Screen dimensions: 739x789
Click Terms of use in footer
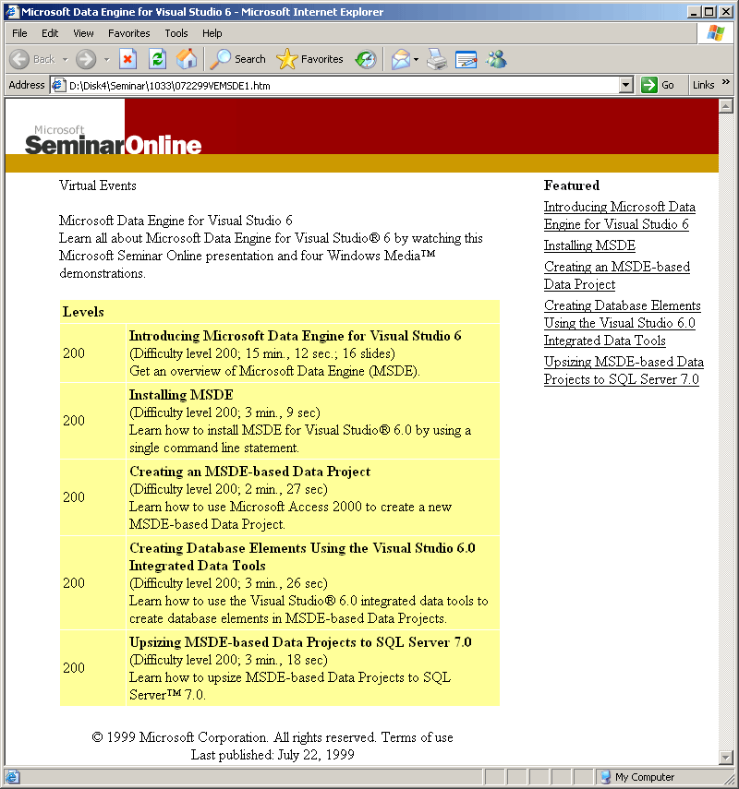(418, 737)
